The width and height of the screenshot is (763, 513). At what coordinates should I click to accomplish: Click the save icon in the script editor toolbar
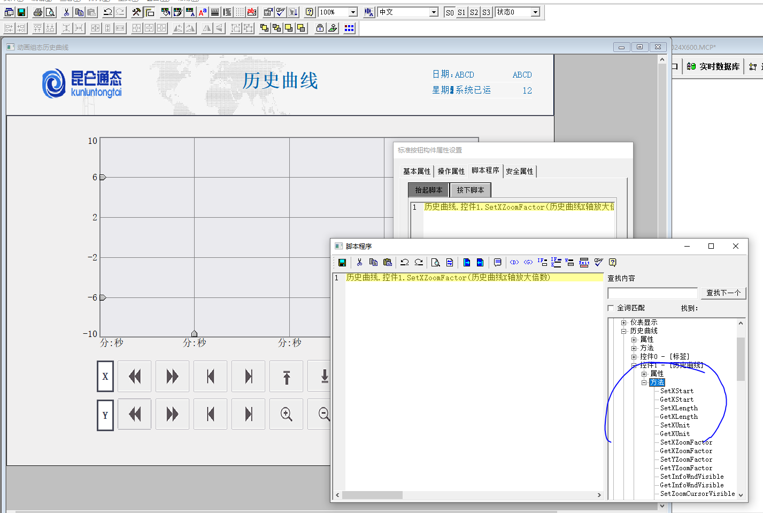(342, 262)
